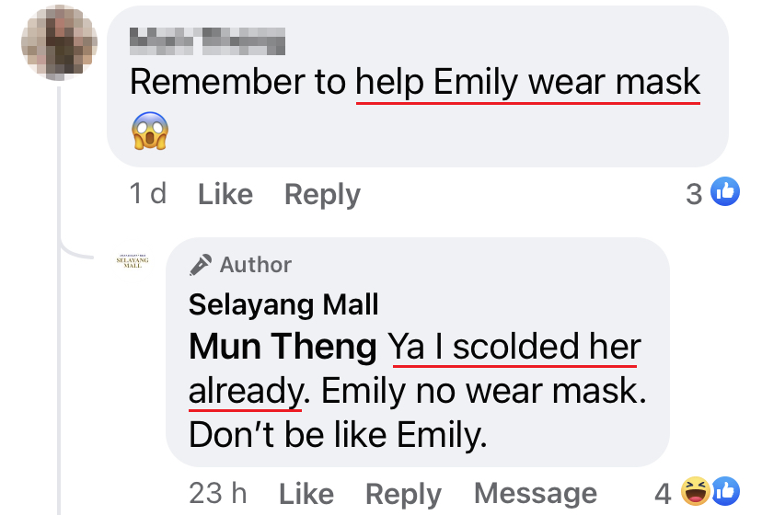Click Message under Selayang Mall reply
The height and width of the screenshot is (515, 762).
[x=536, y=494]
